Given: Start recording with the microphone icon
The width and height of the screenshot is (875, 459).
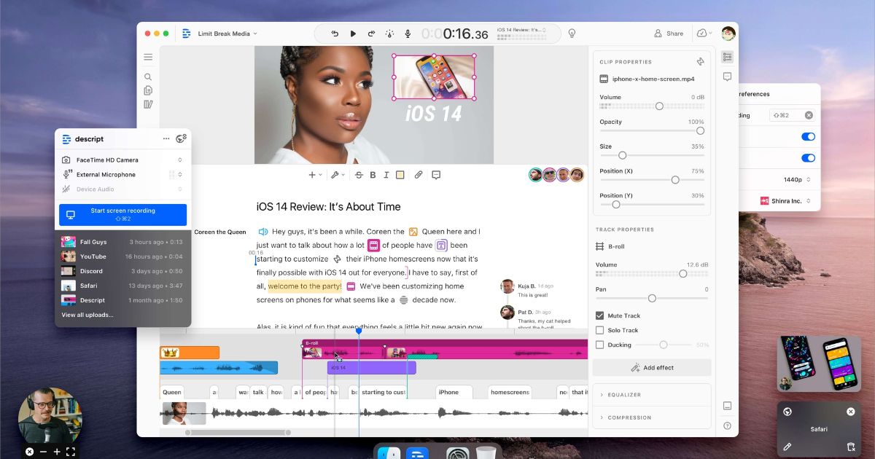Looking at the screenshot, I should [408, 34].
